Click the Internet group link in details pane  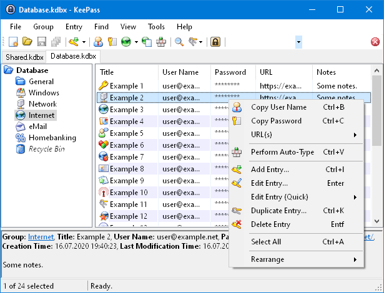[x=41, y=237]
